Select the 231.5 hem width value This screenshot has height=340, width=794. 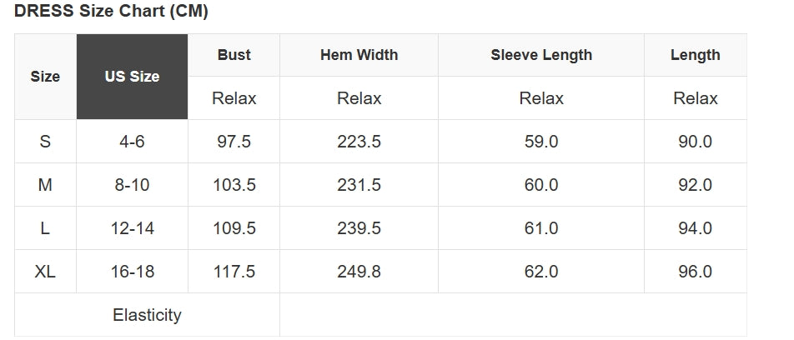tap(359, 185)
